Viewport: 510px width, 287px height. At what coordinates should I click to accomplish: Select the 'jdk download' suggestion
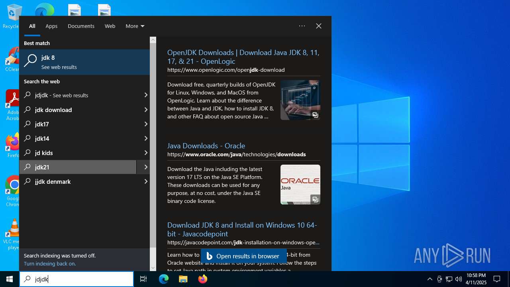(78, 110)
